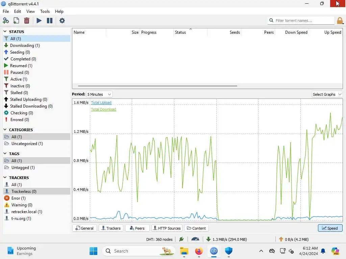Open Options via the gear icon
Viewport: 346px width, 259px height.
62,21
